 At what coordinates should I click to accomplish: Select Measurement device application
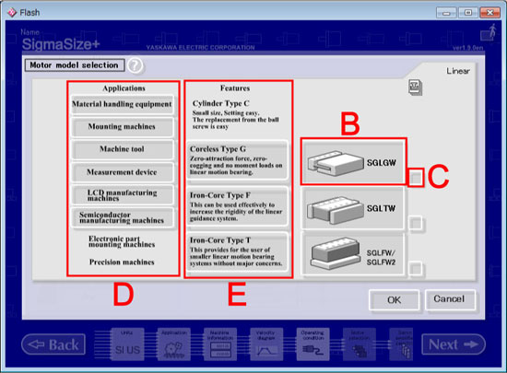[x=122, y=172]
